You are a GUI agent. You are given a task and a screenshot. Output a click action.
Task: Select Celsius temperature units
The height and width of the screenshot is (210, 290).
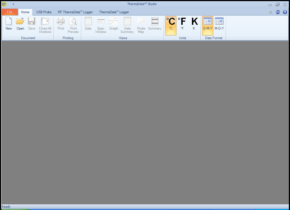171,26
